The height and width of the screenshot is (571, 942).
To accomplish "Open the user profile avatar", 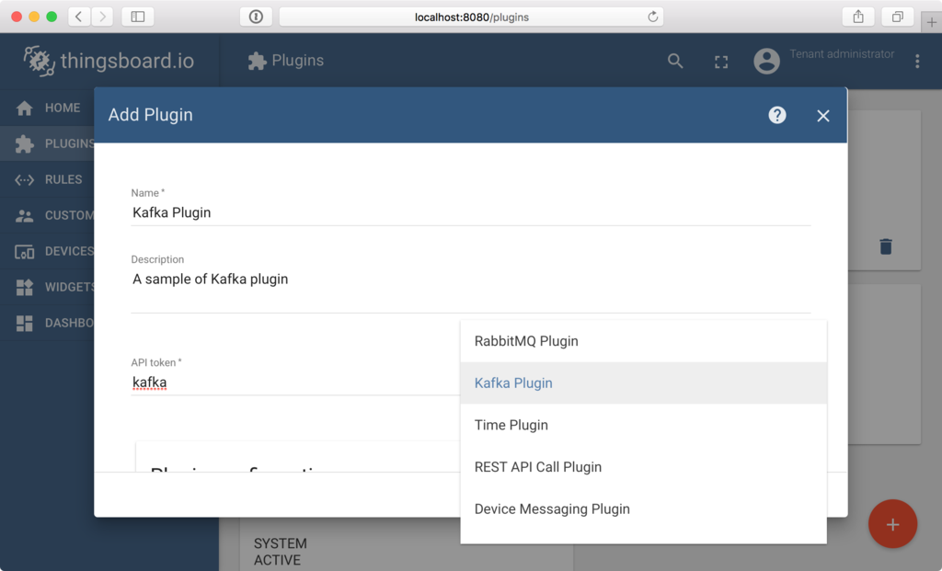I will coord(766,61).
